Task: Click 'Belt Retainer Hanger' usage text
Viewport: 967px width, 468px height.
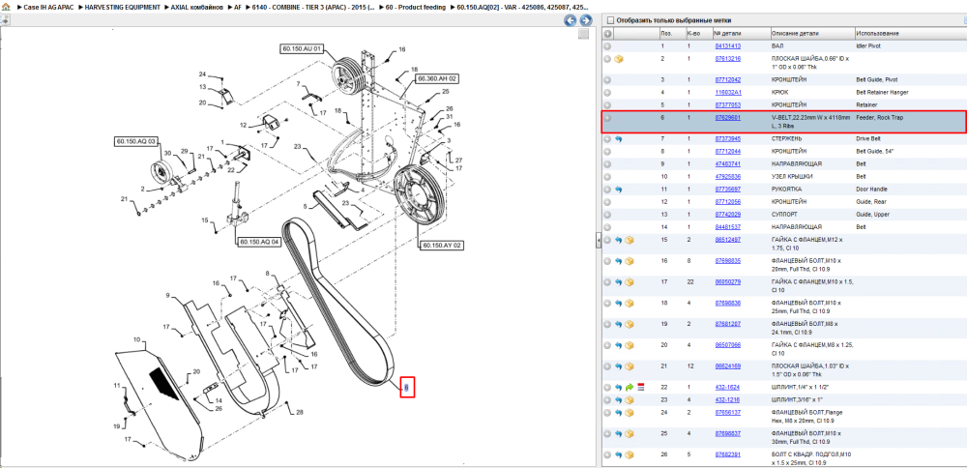Action: point(882,93)
